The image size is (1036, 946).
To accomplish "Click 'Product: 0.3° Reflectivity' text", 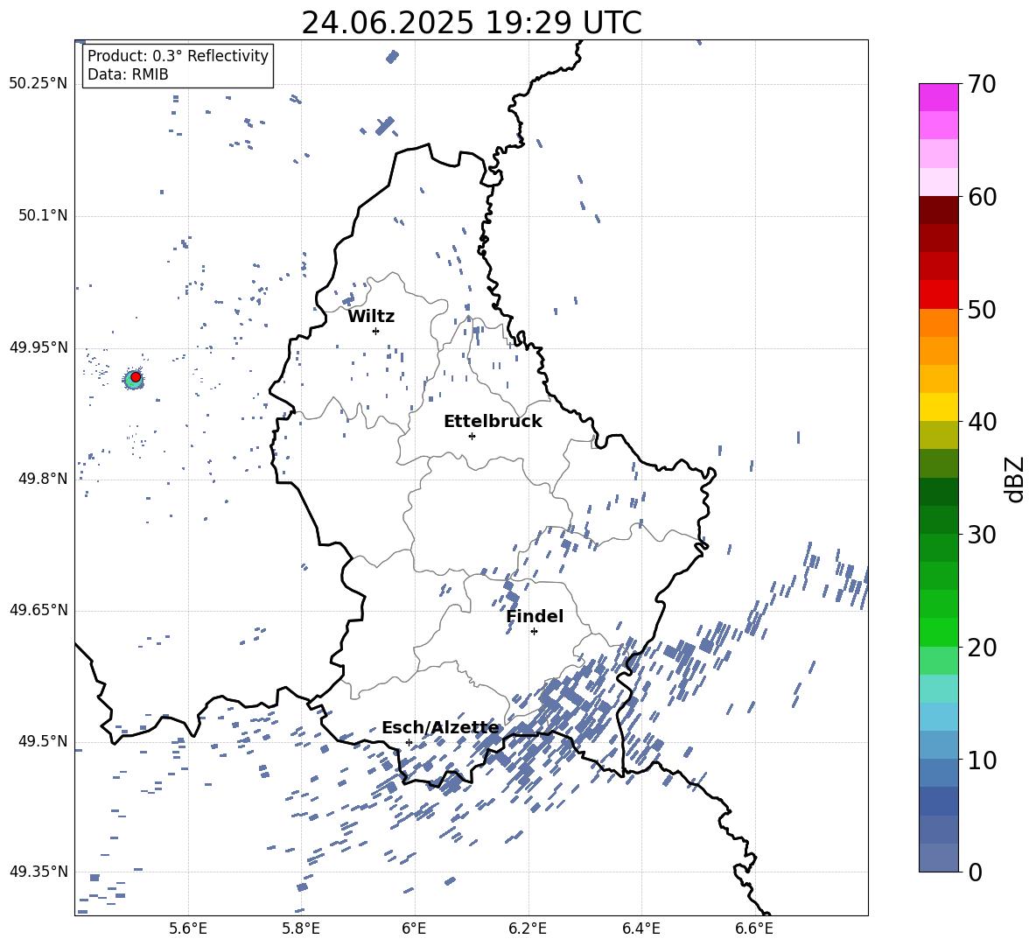I will (x=178, y=56).
